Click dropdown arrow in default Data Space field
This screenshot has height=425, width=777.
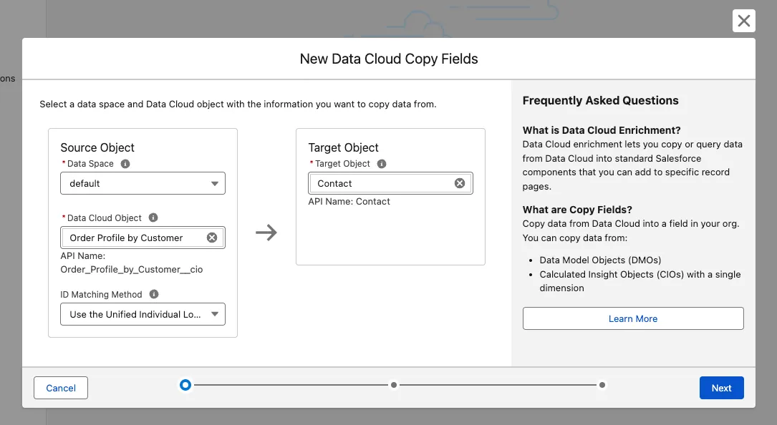tap(215, 184)
